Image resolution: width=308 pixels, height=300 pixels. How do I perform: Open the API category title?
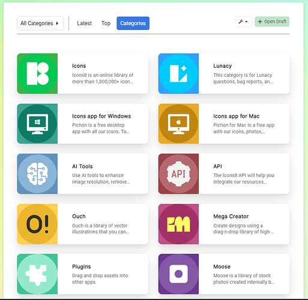[x=217, y=166]
